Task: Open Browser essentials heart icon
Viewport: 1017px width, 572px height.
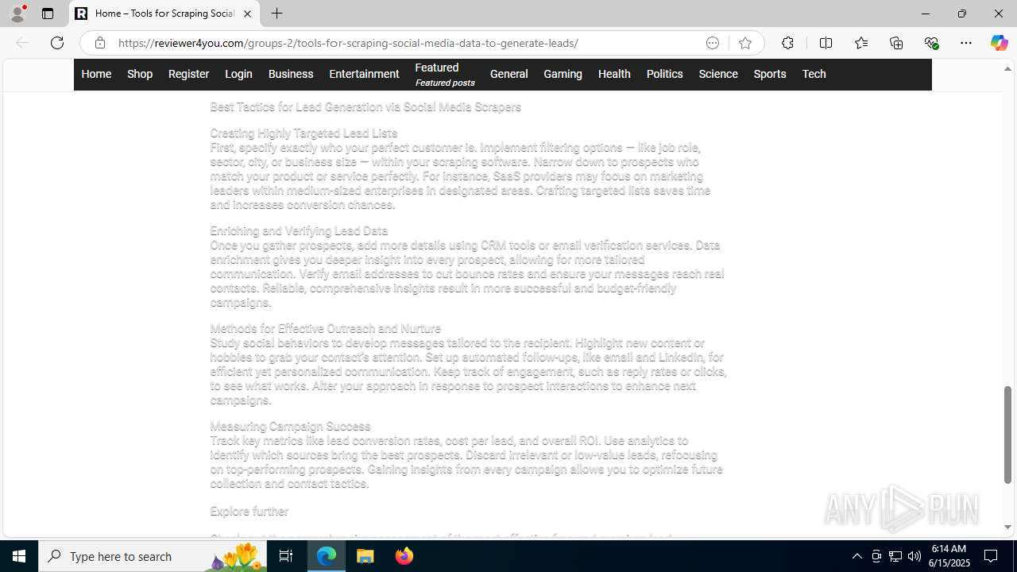Action: point(931,43)
